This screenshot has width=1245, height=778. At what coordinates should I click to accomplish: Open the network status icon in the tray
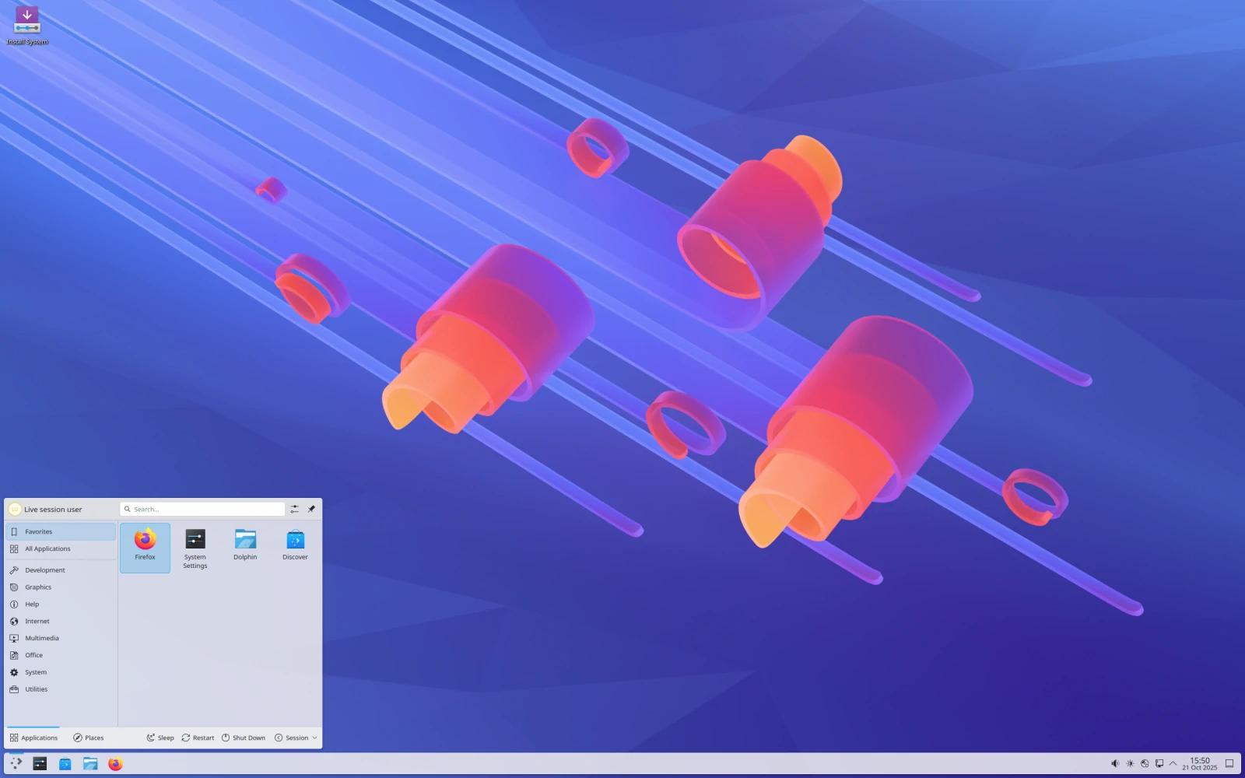[1145, 764]
